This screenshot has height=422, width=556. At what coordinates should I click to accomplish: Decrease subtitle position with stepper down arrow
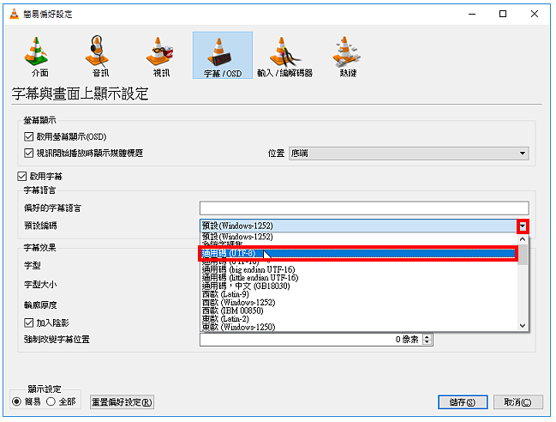pyautogui.click(x=427, y=342)
